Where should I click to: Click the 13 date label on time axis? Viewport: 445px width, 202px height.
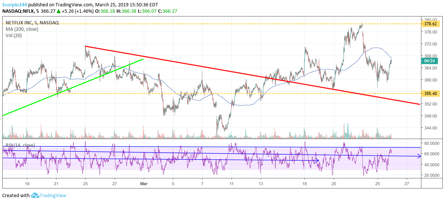261,183
